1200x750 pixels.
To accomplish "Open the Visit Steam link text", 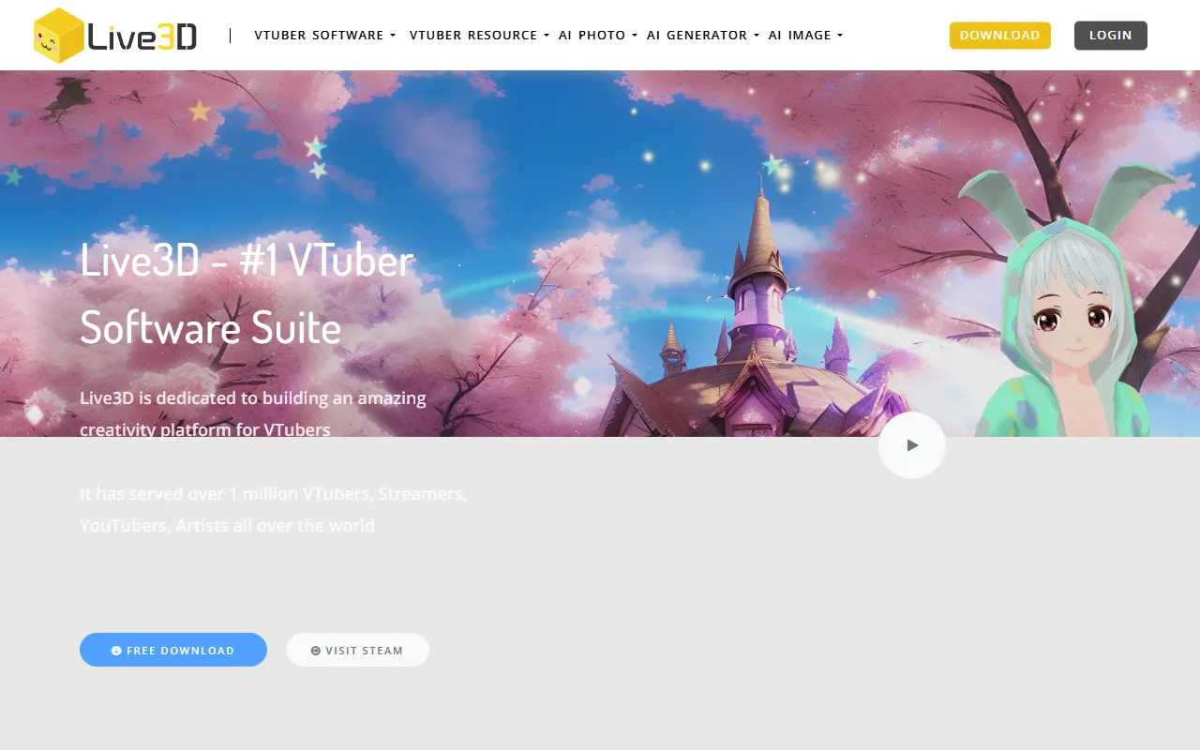I will point(364,651).
